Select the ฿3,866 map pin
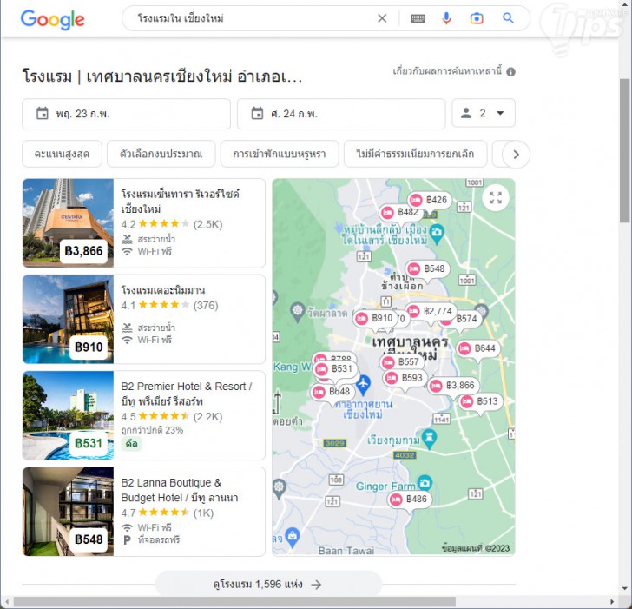 coord(453,386)
